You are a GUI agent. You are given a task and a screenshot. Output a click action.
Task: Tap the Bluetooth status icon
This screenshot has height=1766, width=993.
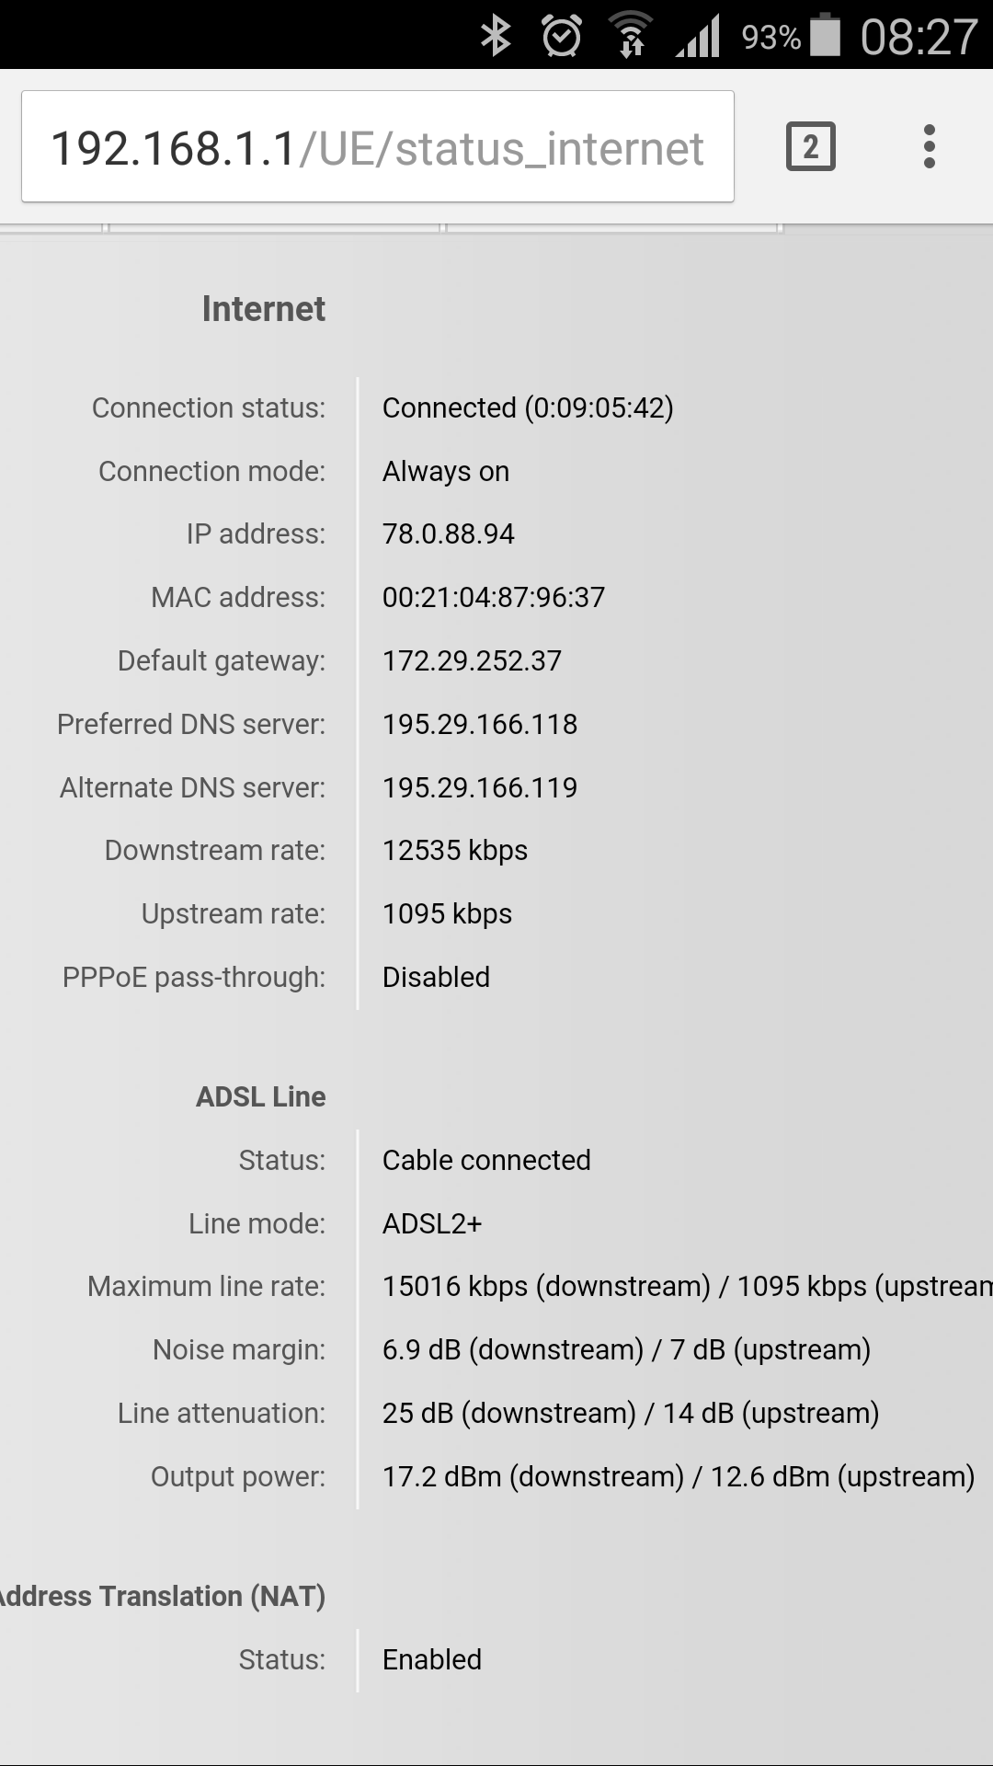click(496, 37)
